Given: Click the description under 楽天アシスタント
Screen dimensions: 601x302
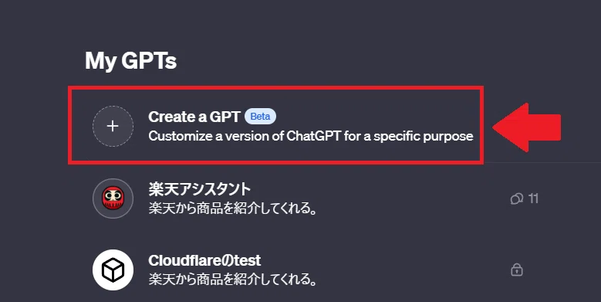Looking at the screenshot, I should [233, 208].
